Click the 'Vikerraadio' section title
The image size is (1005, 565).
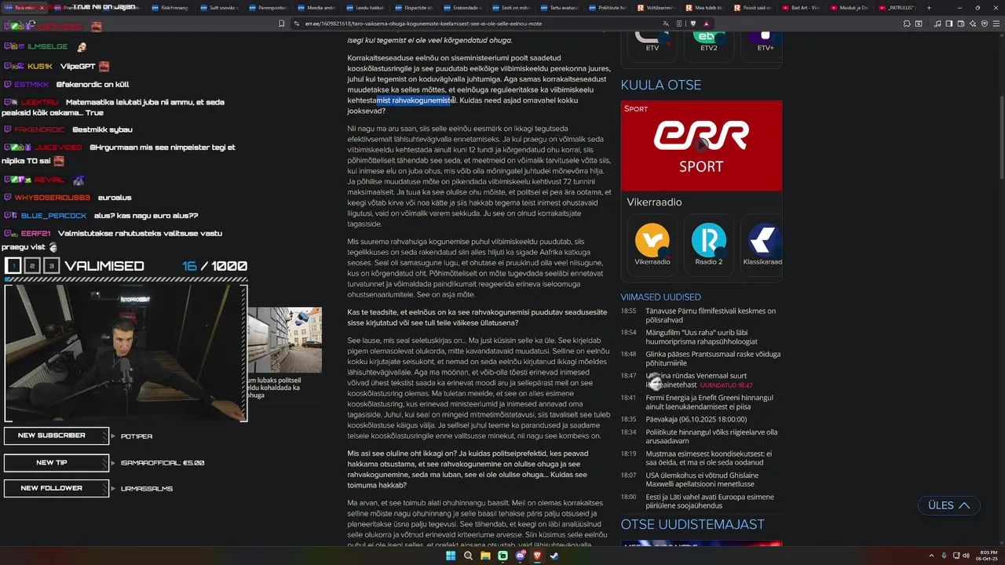654,202
